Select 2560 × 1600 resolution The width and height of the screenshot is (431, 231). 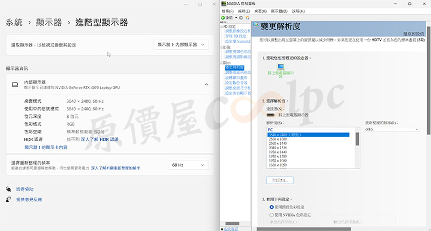[x=277, y=139]
